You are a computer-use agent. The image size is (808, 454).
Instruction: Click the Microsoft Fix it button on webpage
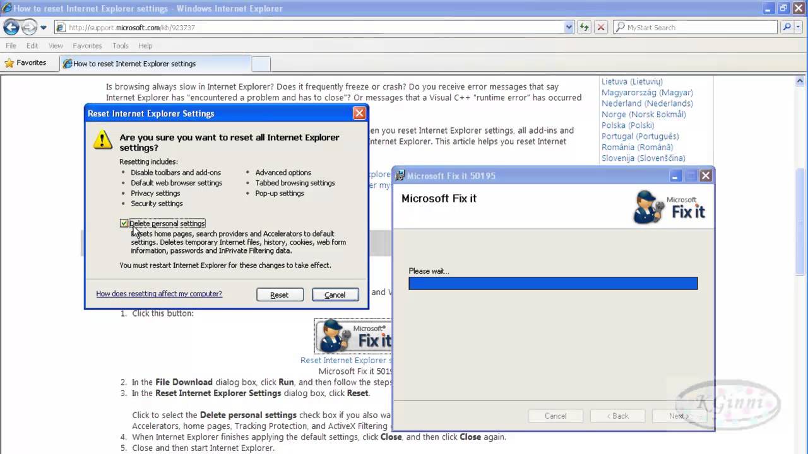[x=353, y=336]
